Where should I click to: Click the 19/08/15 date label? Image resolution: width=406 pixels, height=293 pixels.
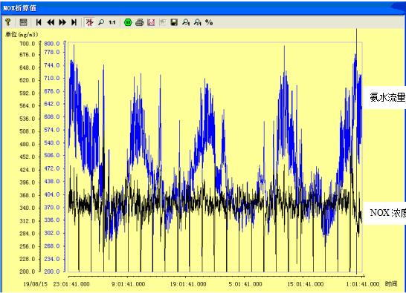[36, 284]
